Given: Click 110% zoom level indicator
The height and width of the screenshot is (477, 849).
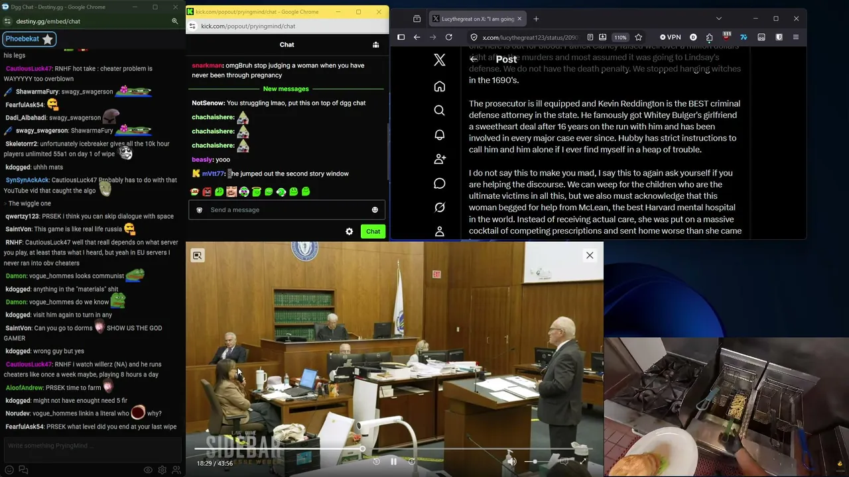Looking at the screenshot, I should 620,37.
